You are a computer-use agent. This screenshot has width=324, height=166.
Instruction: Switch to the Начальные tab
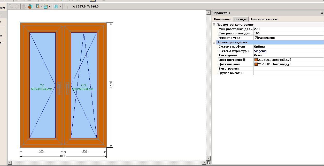pos(222,19)
